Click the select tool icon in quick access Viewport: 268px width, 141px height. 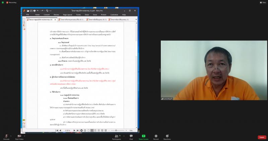coord(47,11)
